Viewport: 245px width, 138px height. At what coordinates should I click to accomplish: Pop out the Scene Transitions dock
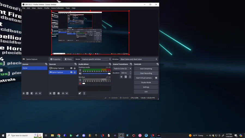(x=131, y=64)
